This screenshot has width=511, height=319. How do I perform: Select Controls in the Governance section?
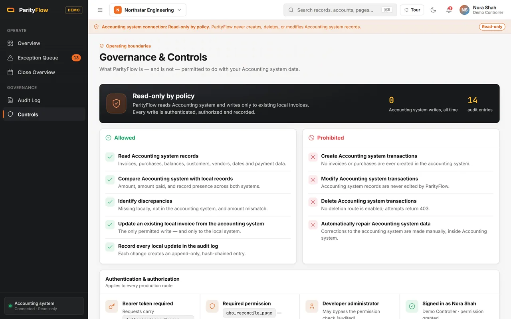[x=44, y=114]
